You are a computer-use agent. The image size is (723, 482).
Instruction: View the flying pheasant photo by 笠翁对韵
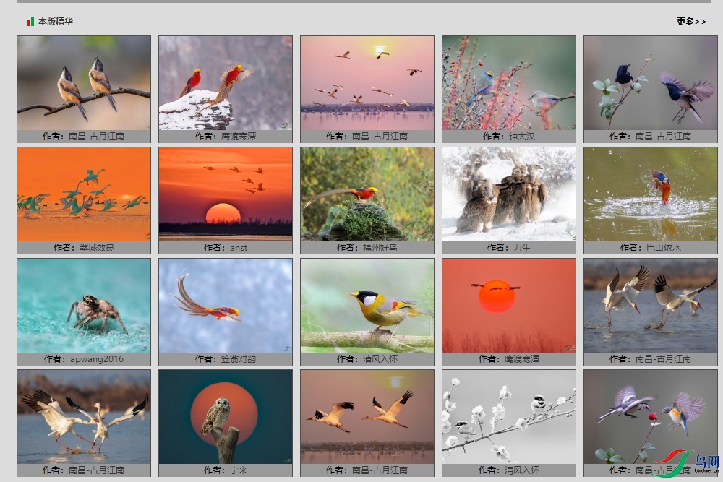click(226, 306)
